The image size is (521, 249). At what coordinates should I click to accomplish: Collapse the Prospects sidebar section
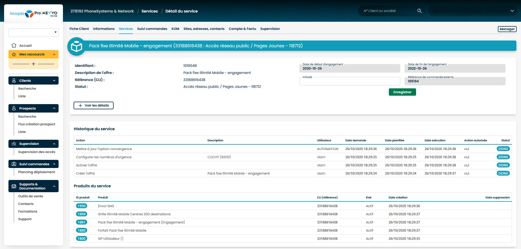pos(54,108)
